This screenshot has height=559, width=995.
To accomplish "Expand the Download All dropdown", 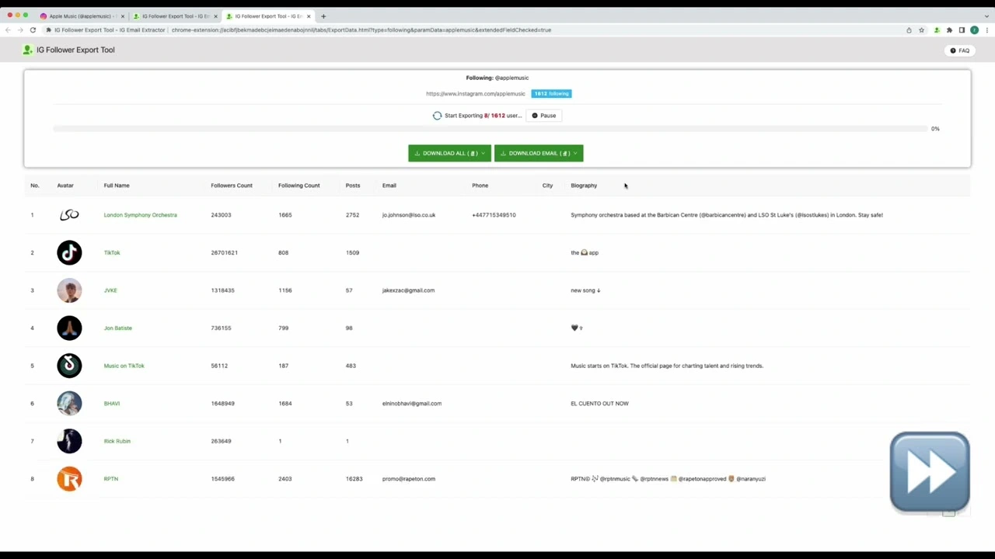I will pyautogui.click(x=449, y=153).
